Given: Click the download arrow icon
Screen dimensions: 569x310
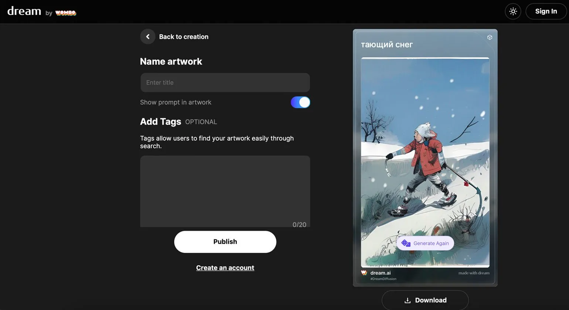Looking at the screenshot, I should [x=408, y=300].
